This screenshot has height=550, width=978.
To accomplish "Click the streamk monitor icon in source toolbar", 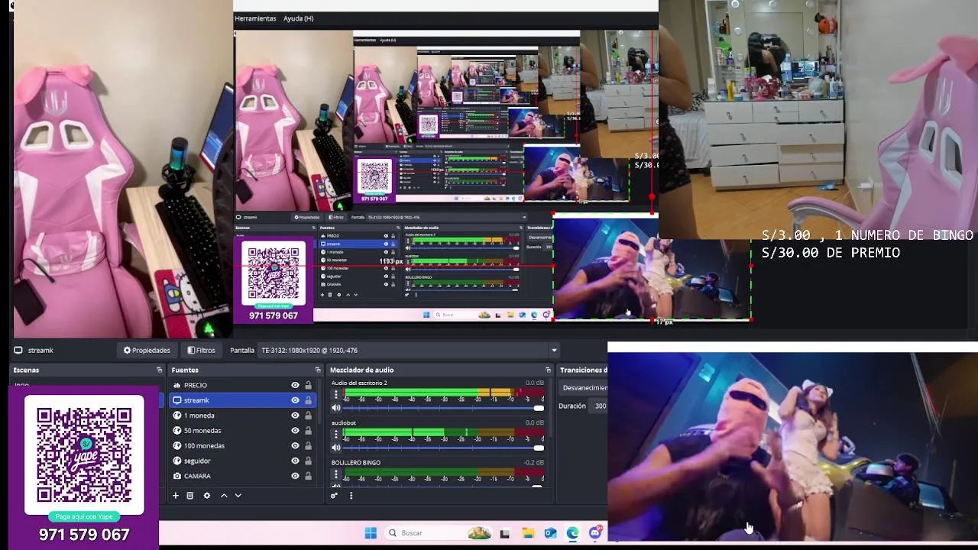I will click(18, 350).
